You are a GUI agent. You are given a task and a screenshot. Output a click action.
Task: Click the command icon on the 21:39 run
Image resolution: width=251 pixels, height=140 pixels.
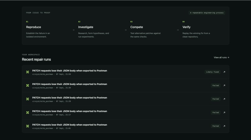click(x=27, y=85)
